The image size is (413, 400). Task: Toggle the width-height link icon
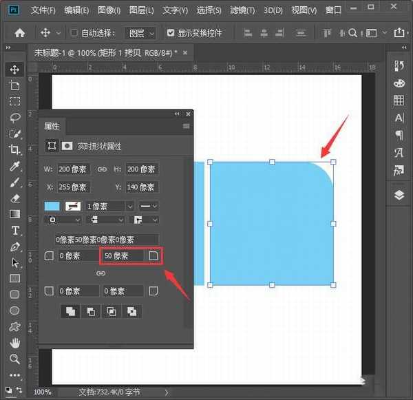101,169
